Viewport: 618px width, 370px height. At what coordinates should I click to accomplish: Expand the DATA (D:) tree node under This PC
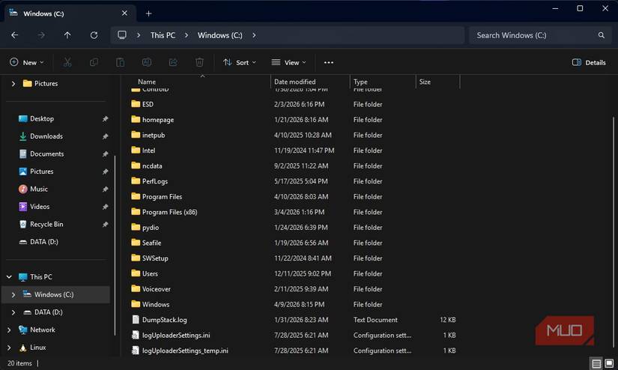coord(13,312)
